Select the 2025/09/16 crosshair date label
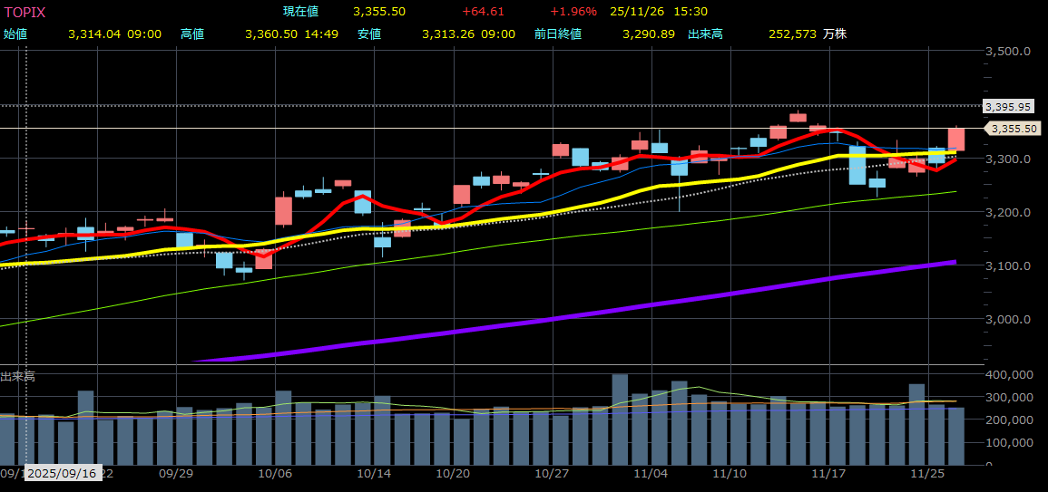 click(x=63, y=473)
